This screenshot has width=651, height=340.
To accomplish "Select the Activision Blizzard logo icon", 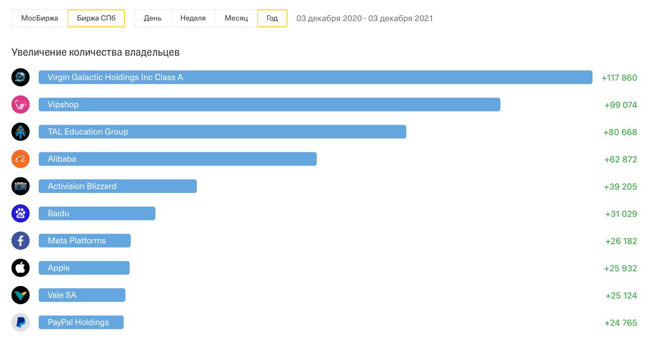I will 21,186.
